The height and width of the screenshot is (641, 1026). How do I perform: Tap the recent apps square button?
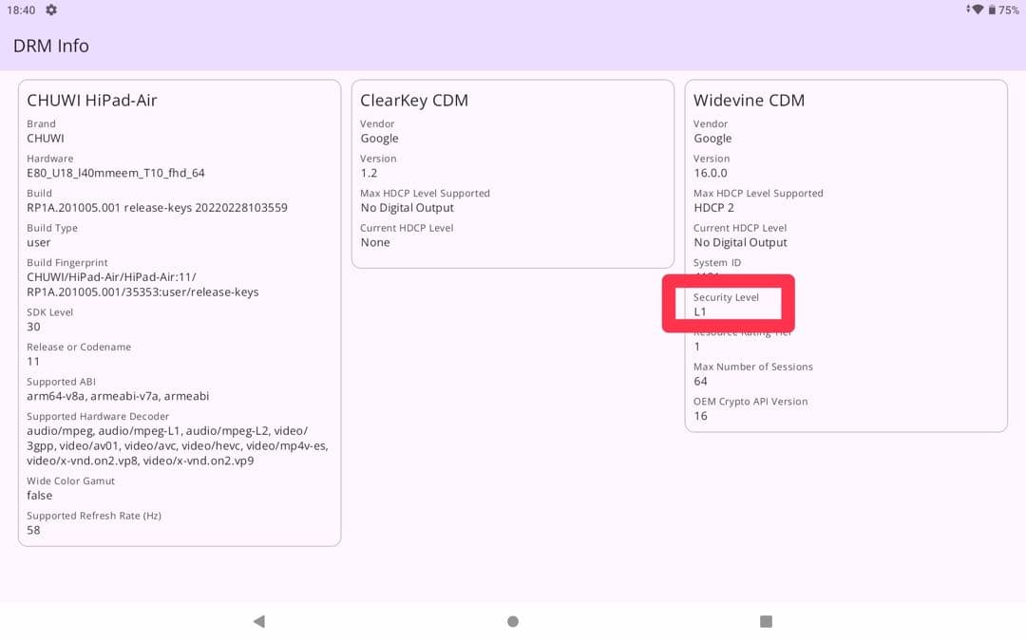767,621
